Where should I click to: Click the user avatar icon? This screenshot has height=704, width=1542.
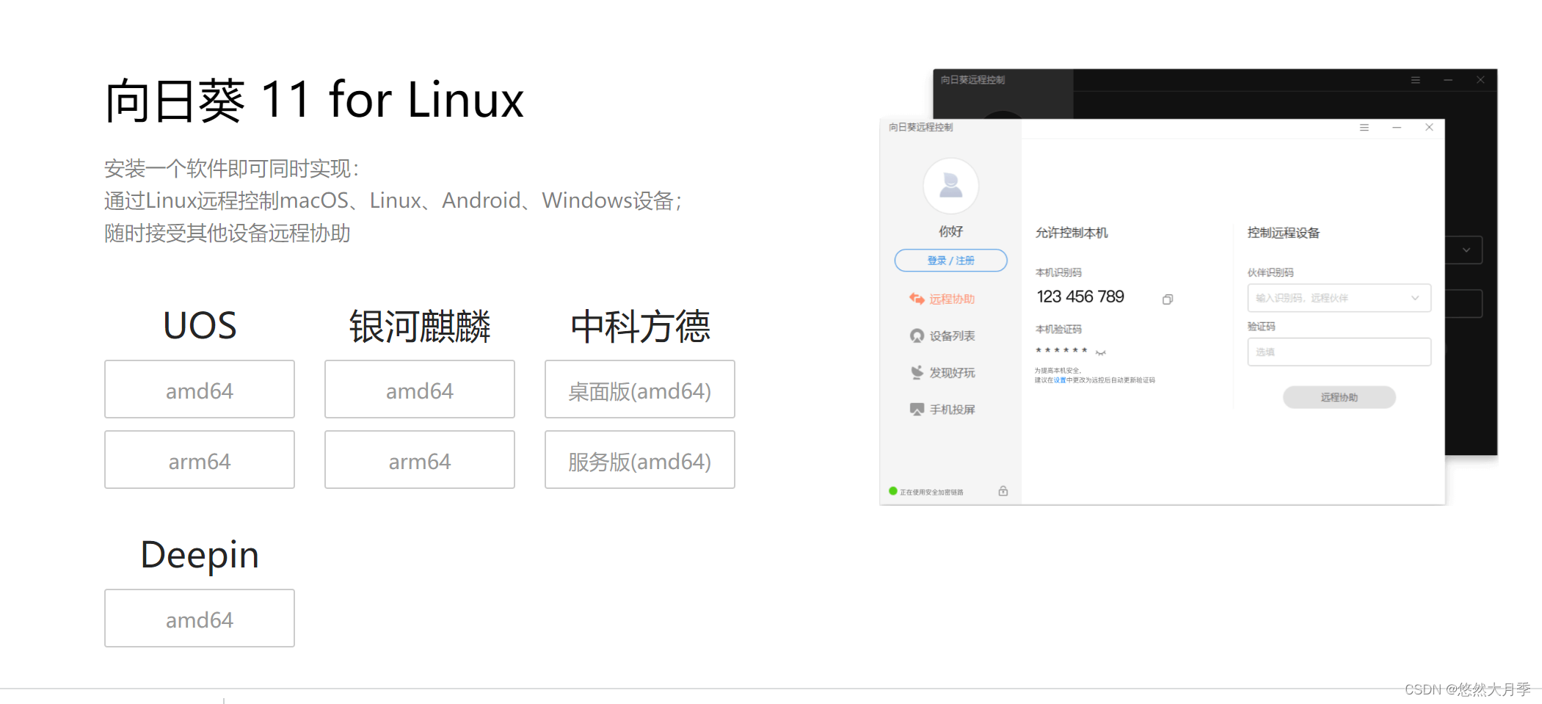pos(950,186)
